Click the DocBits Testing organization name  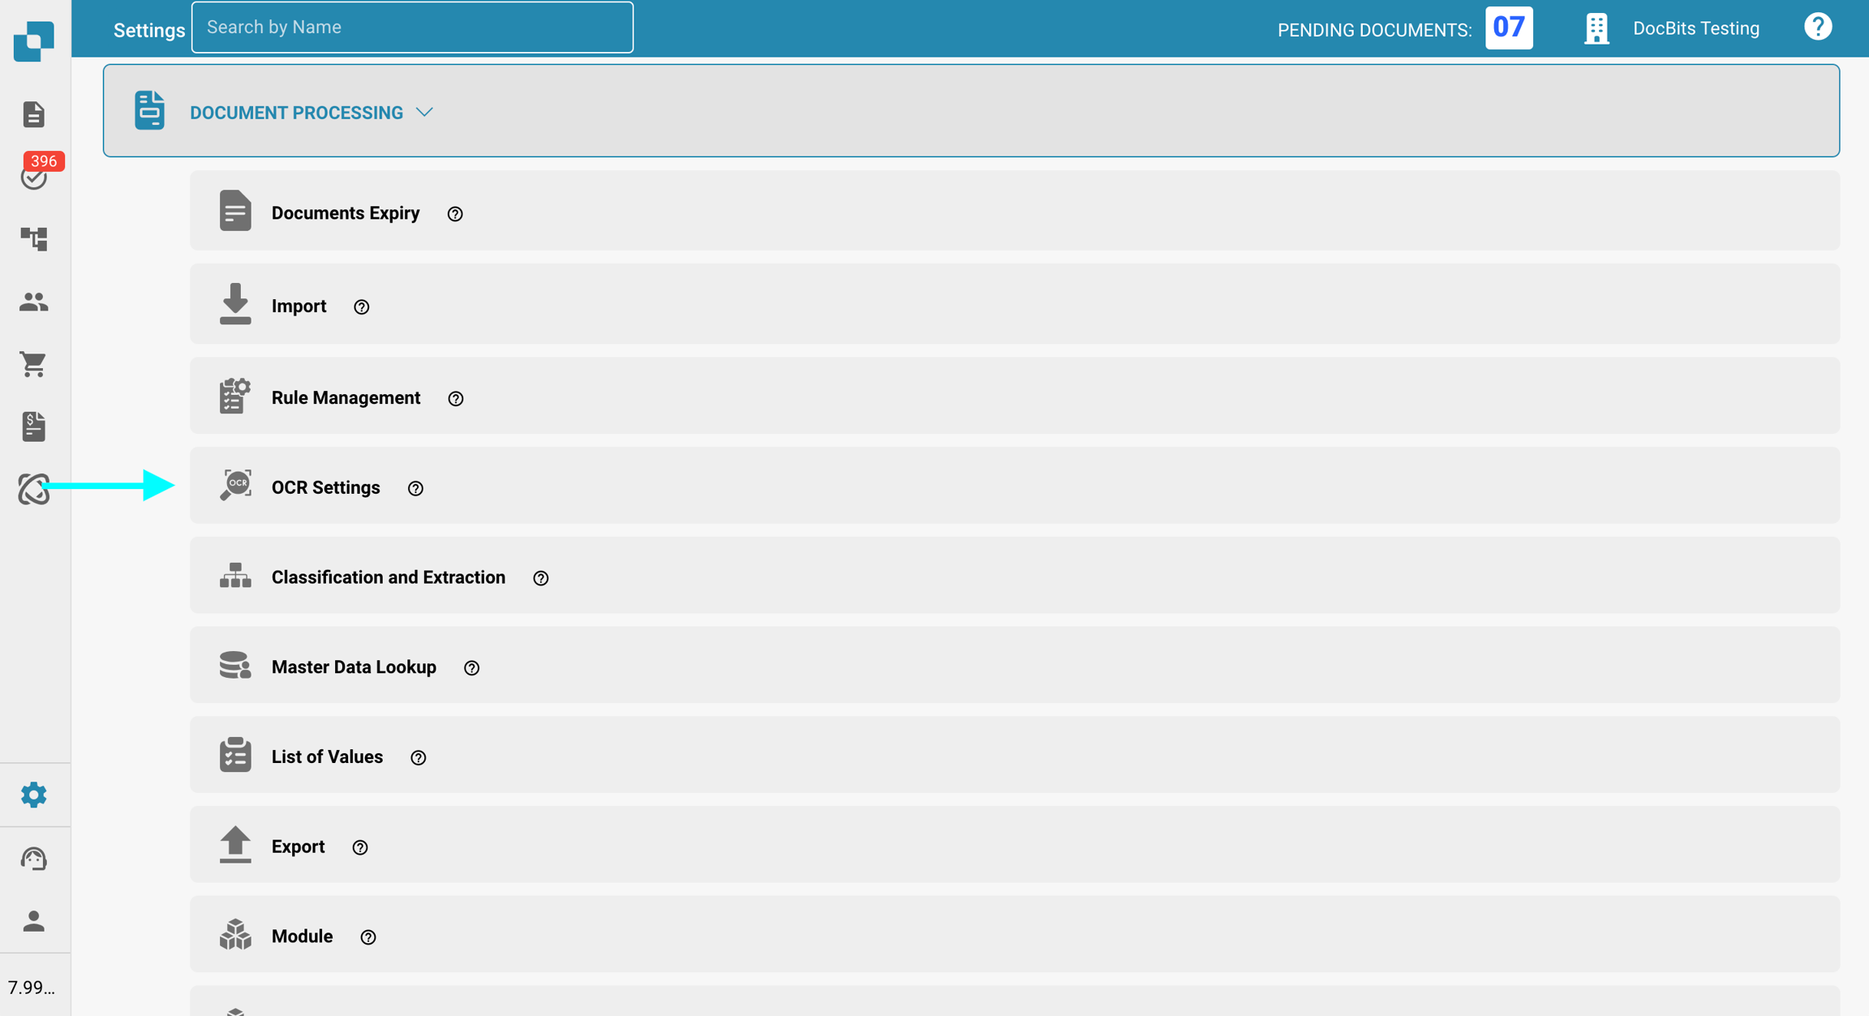pyautogui.click(x=1695, y=28)
